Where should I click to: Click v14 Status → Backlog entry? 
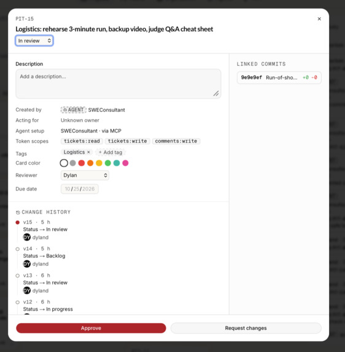coord(44,256)
